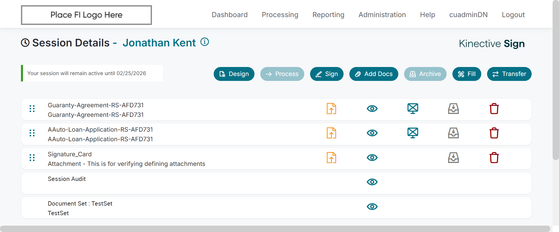Open the Processing menu

point(280,15)
